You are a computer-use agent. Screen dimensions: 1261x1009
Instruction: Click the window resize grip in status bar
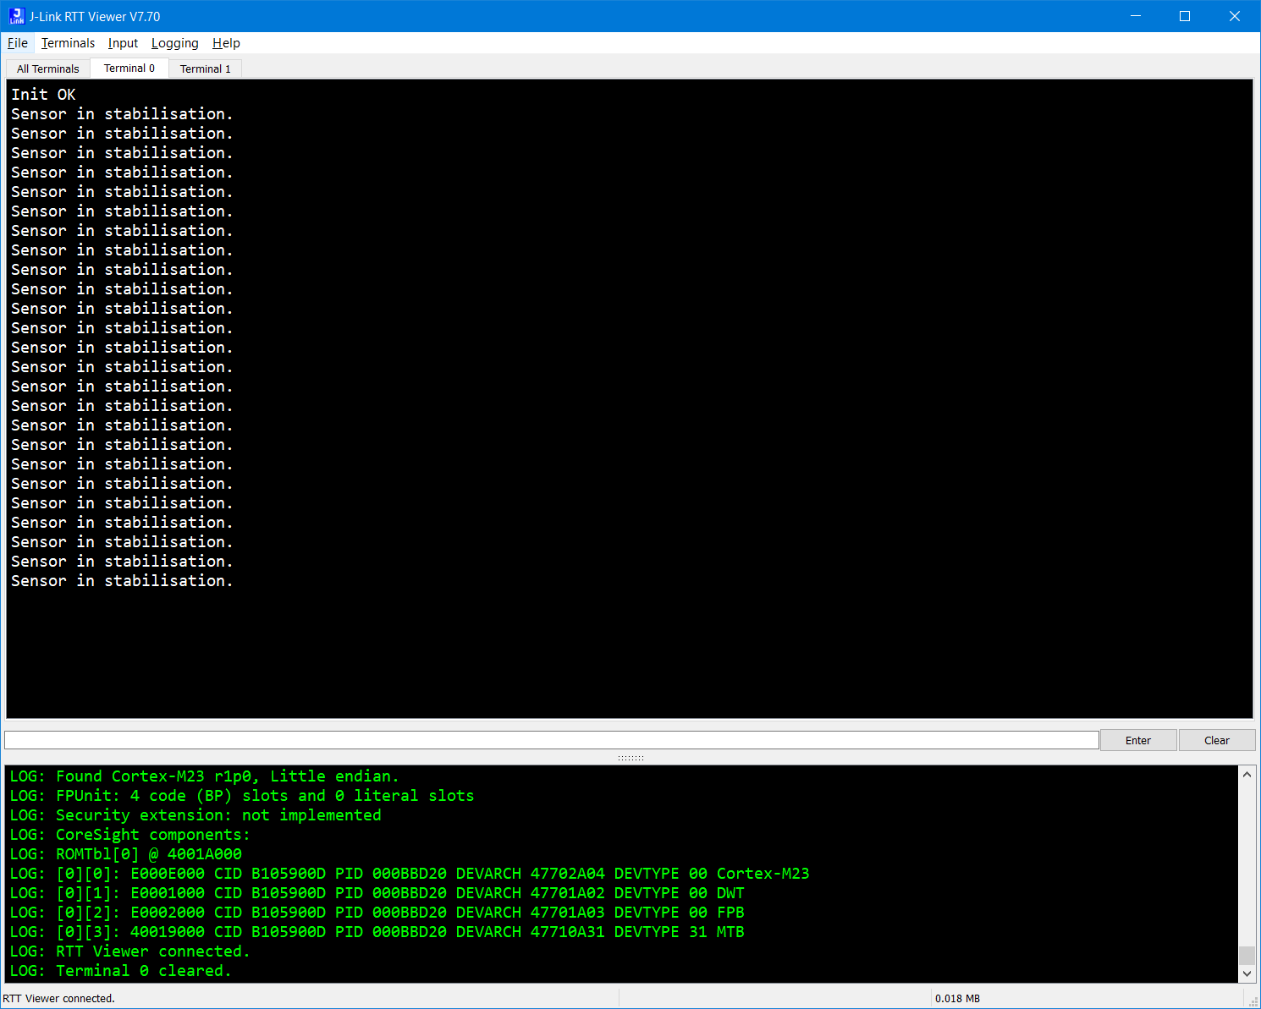point(1253,1001)
